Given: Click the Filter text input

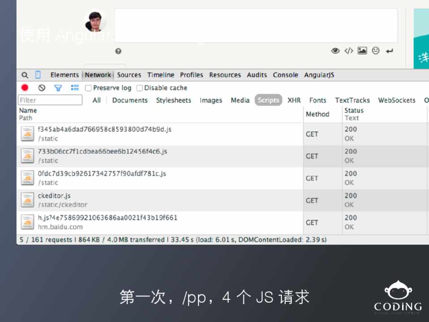Looking at the screenshot, I should [x=50, y=100].
